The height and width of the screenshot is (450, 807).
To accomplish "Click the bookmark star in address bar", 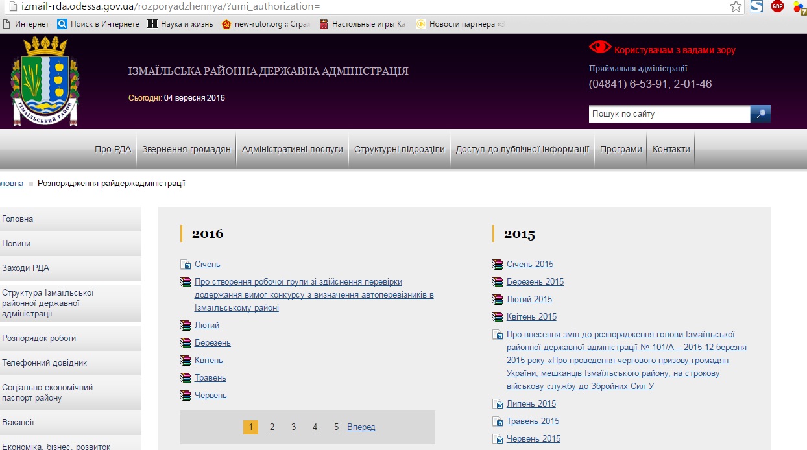I will [736, 6].
